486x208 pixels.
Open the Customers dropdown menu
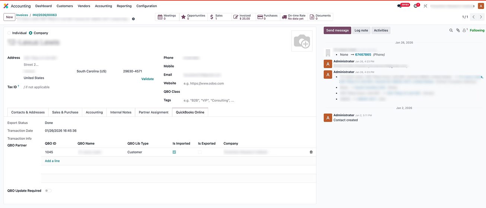[x=65, y=6]
